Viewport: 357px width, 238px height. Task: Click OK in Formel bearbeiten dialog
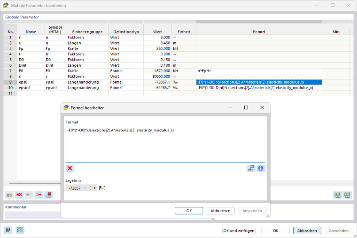pos(189,211)
